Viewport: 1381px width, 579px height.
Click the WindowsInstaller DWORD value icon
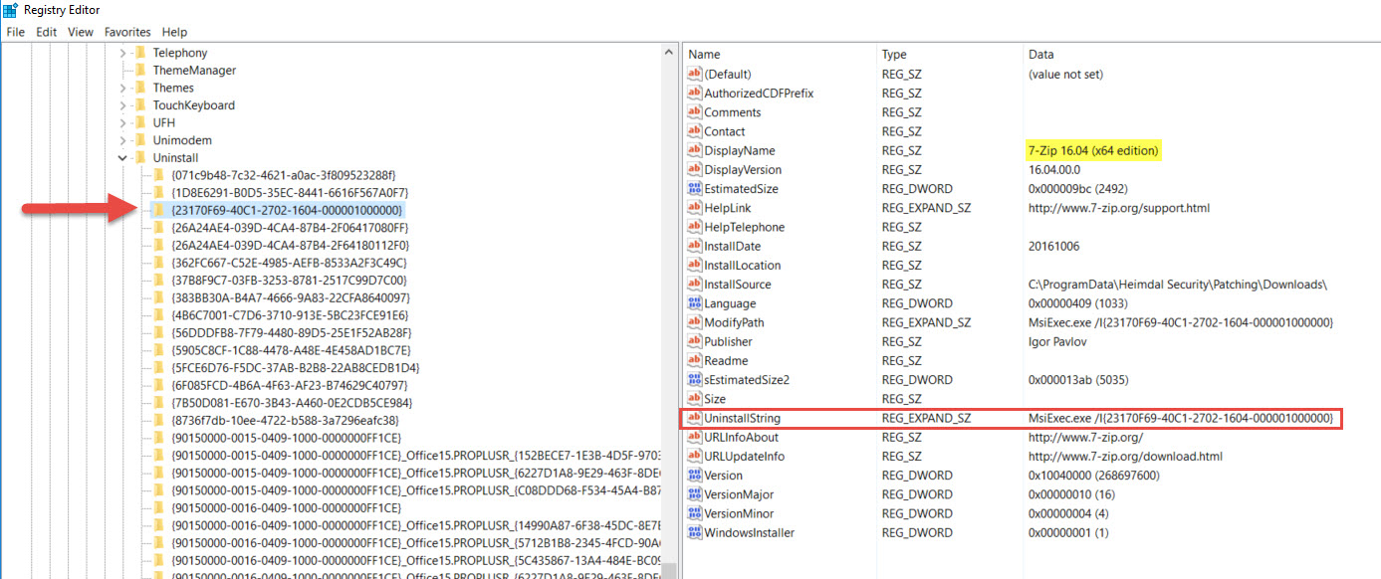pos(695,533)
